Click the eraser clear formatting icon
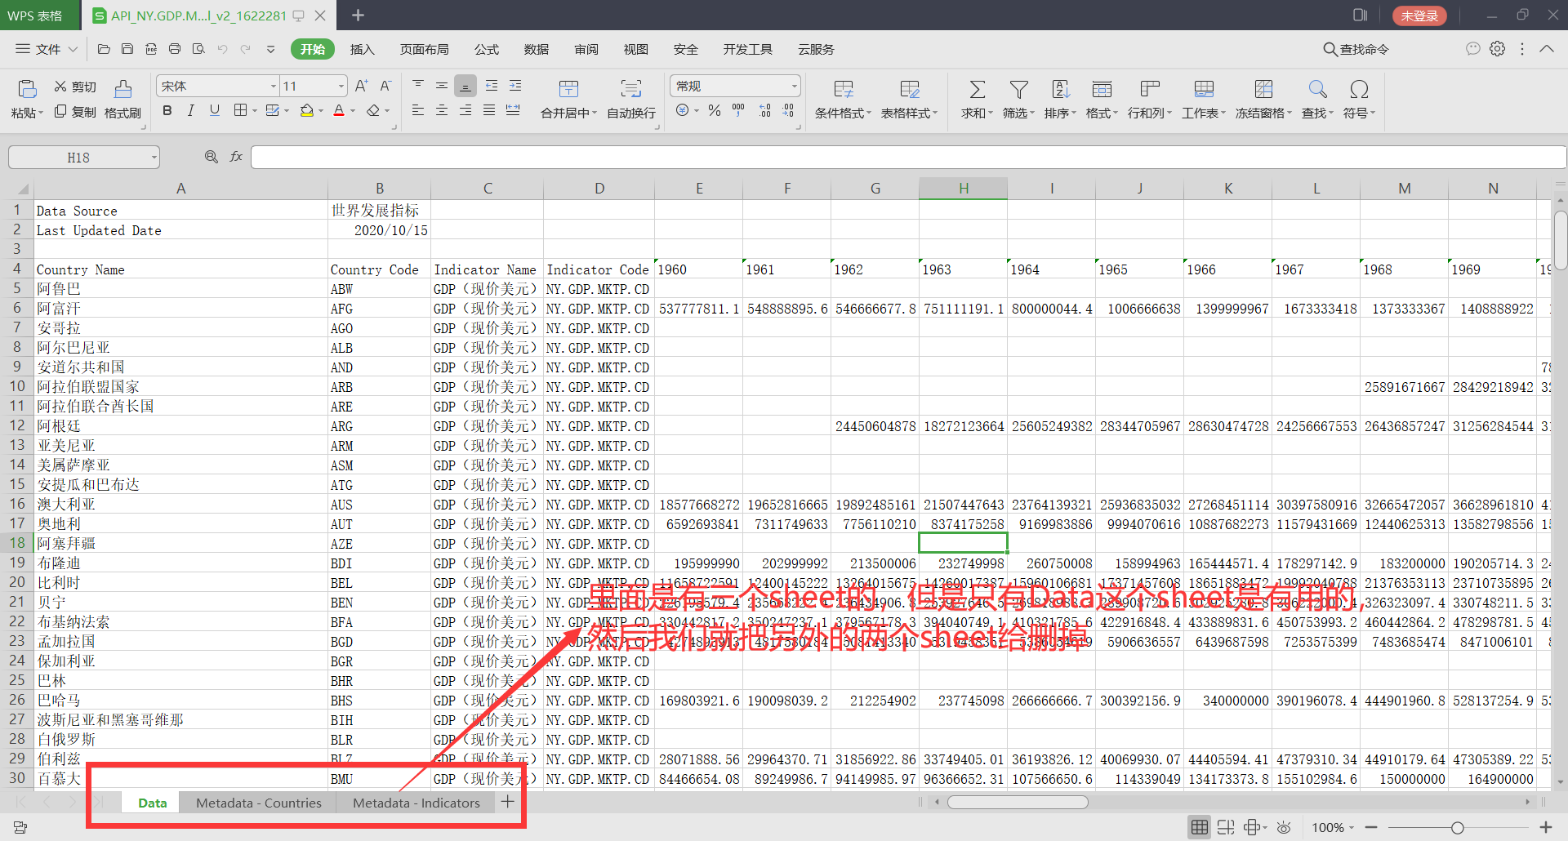 [373, 110]
